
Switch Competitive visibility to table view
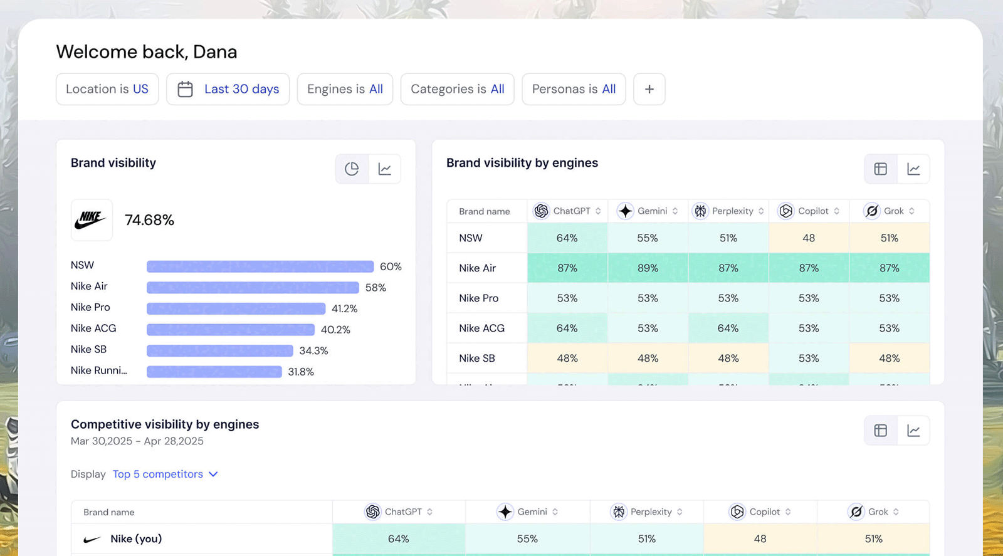pyautogui.click(x=881, y=431)
